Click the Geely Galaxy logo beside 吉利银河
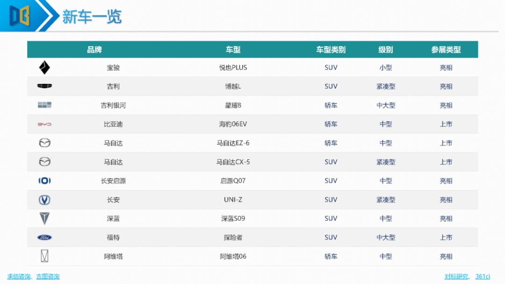 [44, 105]
